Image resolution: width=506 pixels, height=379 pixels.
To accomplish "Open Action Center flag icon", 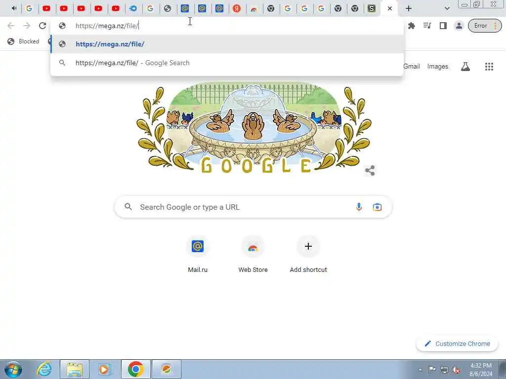I will (x=432, y=370).
